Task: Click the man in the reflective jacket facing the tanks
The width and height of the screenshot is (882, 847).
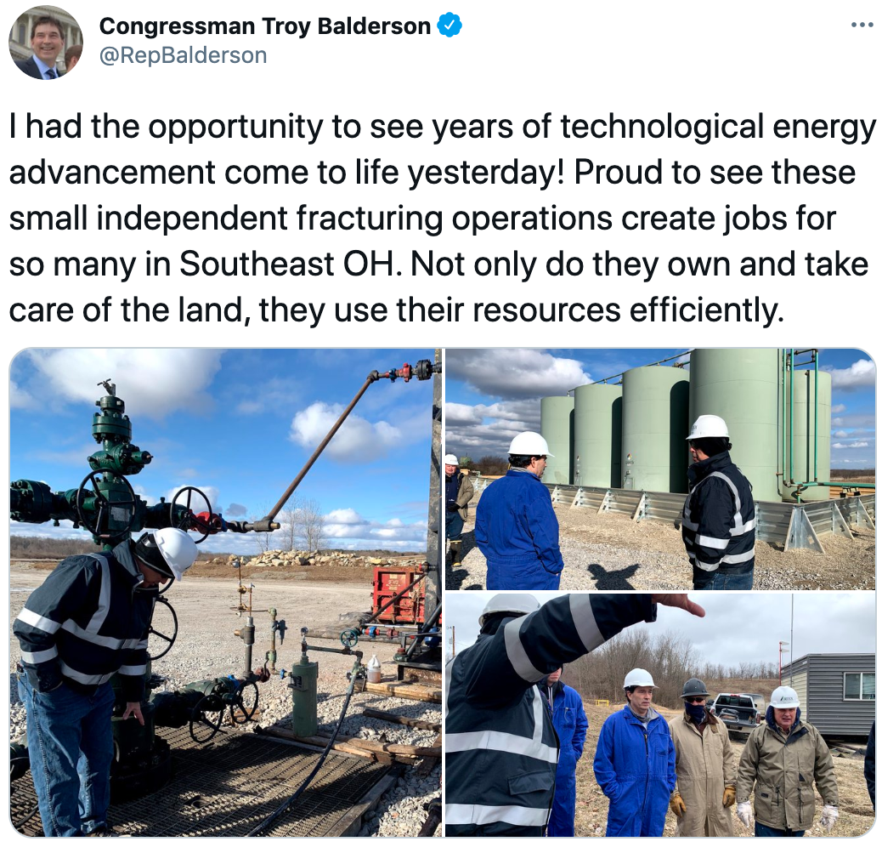Action: click(x=718, y=503)
